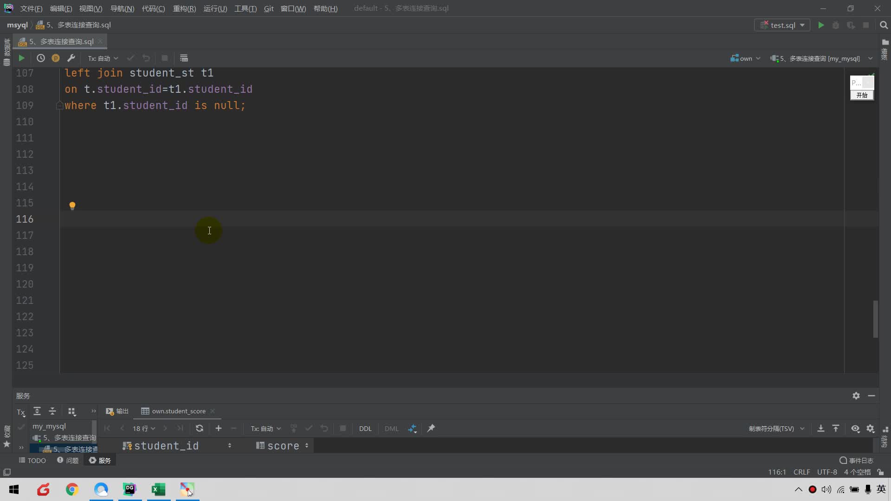Collapse all in services tree
The width and height of the screenshot is (891, 501).
[x=52, y=411]
